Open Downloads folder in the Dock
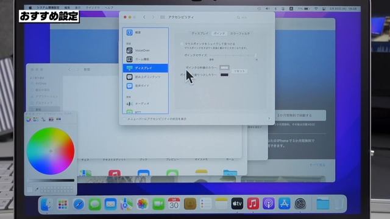Viewport: 390px width, 219px height. click(x=323, y=204)
